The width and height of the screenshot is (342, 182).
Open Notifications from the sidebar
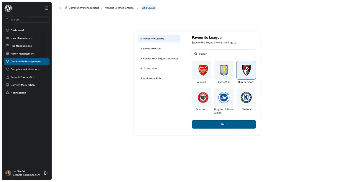pos(18,93)
